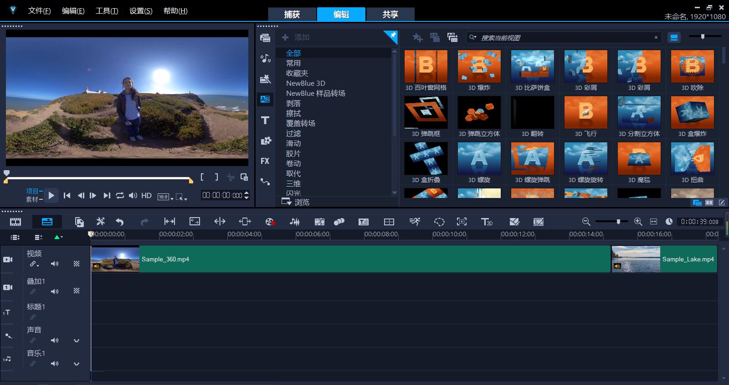Open the motion tracking runner icon
The height and width of the screenshot is (385, 729).
(x=414, y=222)
